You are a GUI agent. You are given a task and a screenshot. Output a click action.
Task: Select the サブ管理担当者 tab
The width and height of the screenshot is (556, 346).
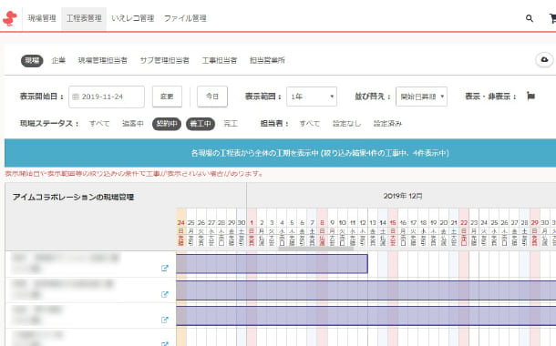click(x=165, y=61)
